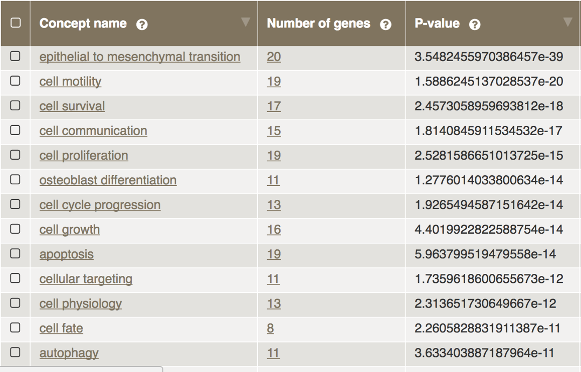Click the cellular targeting concept link
581x372 pixels.
(x=86, y=279)
